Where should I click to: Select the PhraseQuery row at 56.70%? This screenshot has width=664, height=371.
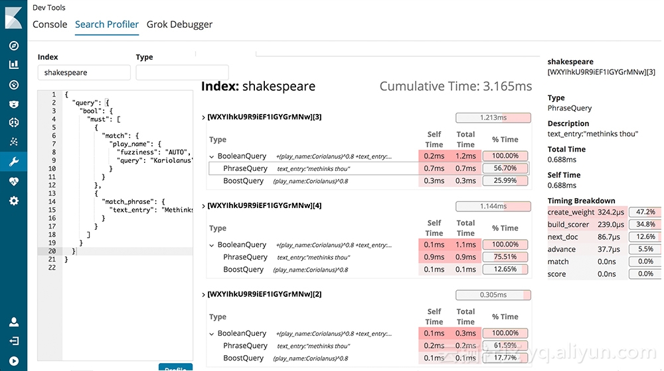pyautogui.click(x=369, y=168)
